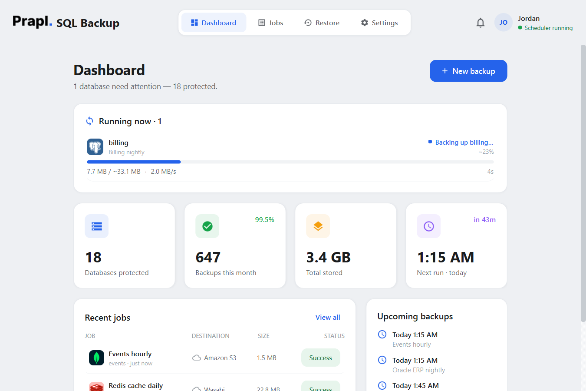Click the 99.5% success rate text

(265, 220)
